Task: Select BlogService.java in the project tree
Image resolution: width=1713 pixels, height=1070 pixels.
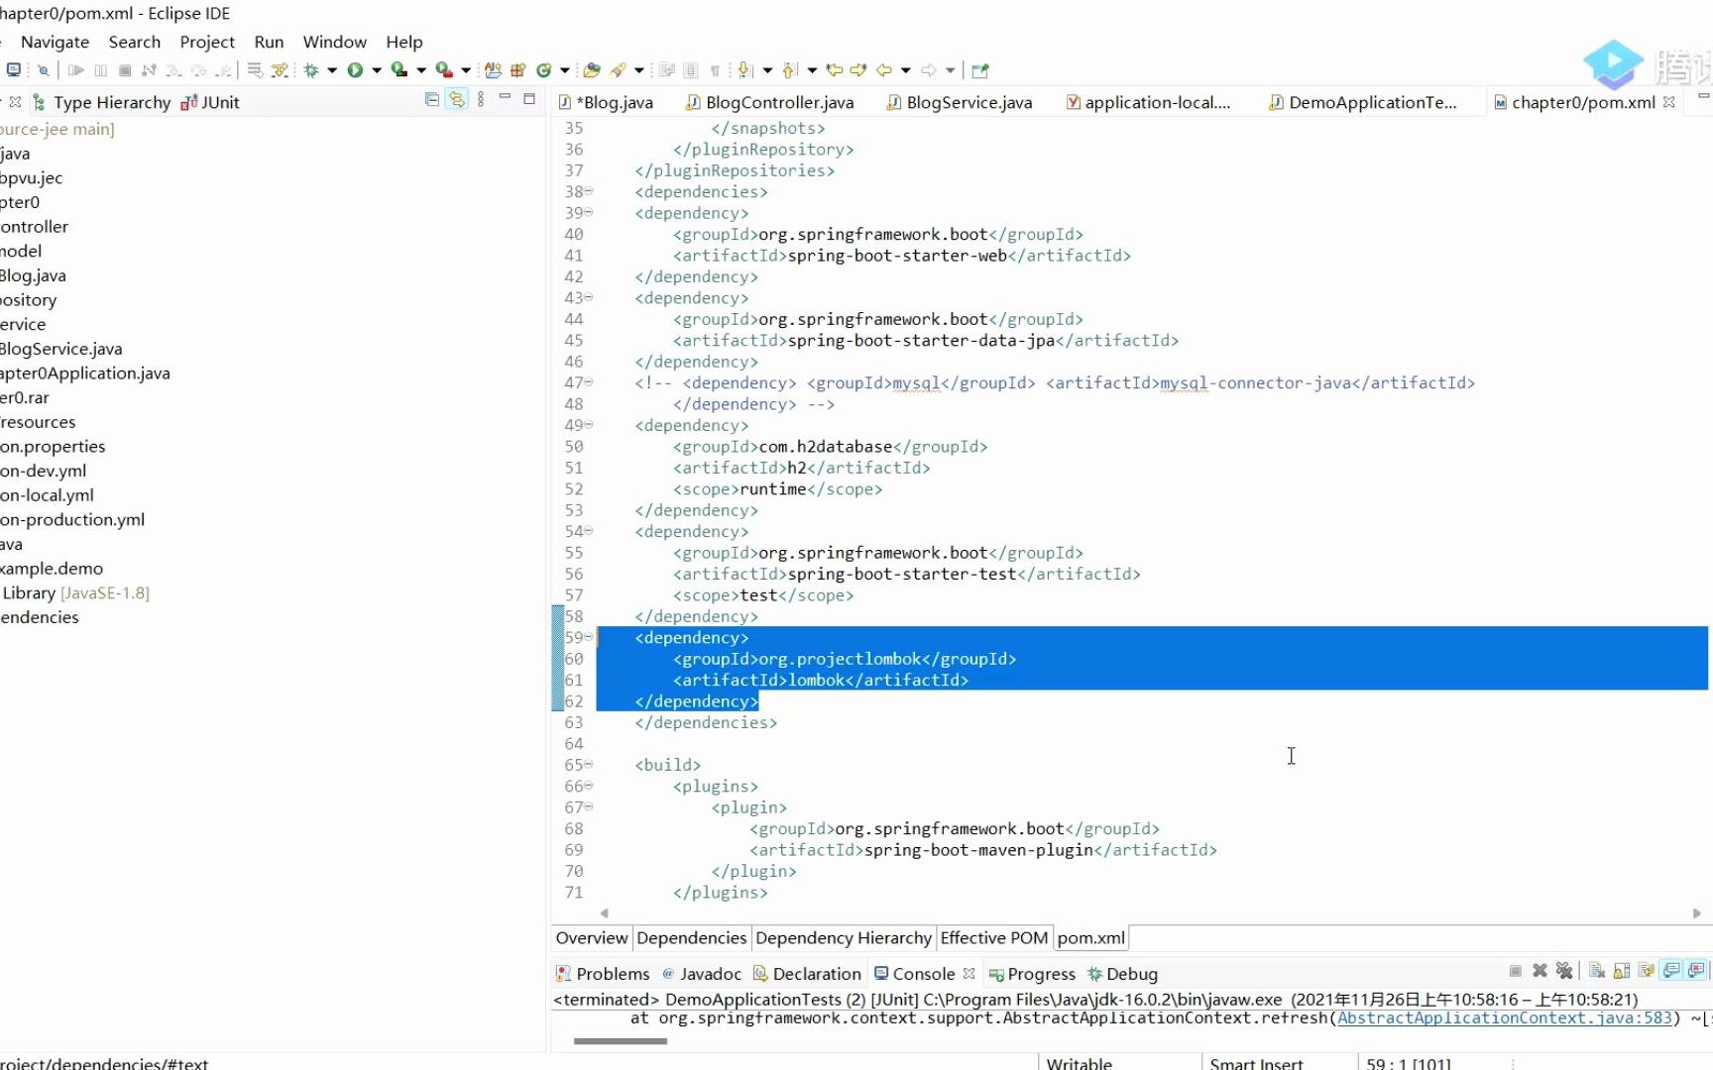Action: 61,349
